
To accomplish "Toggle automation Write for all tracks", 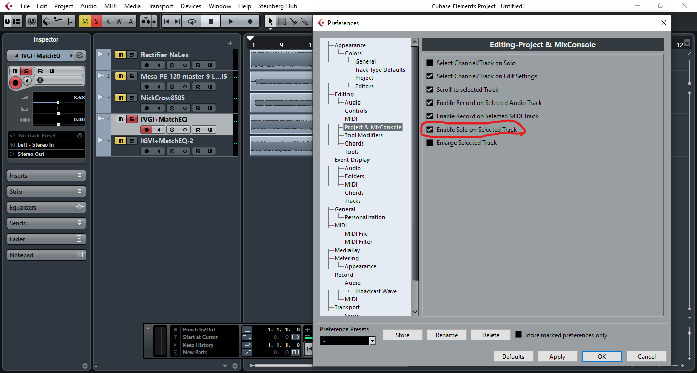I will tap(119, 22).
